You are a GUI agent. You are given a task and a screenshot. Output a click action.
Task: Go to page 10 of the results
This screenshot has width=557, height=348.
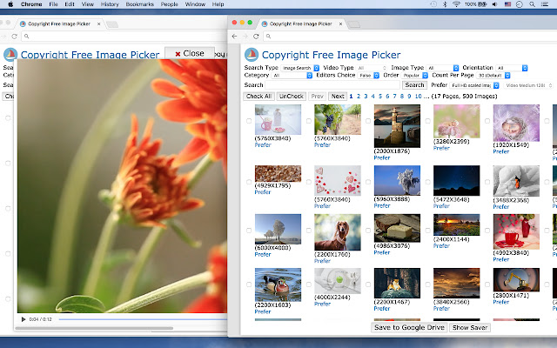tap(418, 97)
